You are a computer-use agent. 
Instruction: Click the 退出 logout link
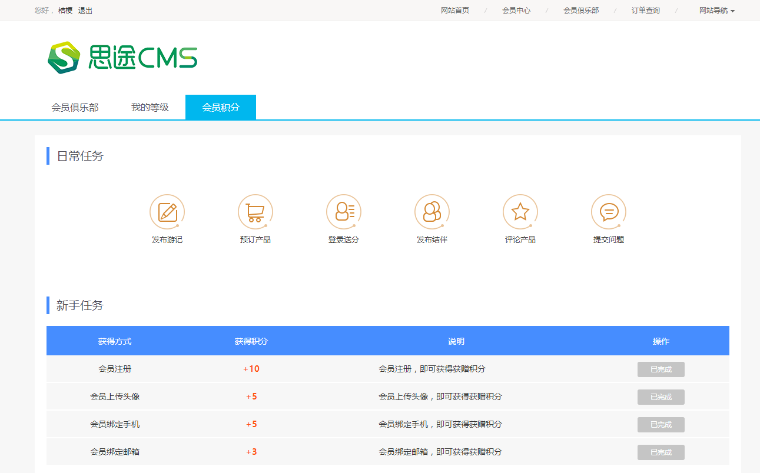[x=85, y=11]
